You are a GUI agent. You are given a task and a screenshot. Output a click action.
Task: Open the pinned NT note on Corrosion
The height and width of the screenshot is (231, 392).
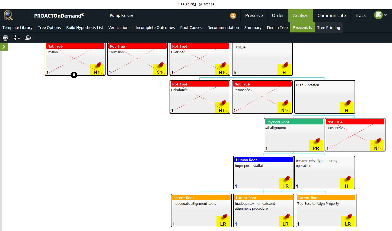pos(160,70)
